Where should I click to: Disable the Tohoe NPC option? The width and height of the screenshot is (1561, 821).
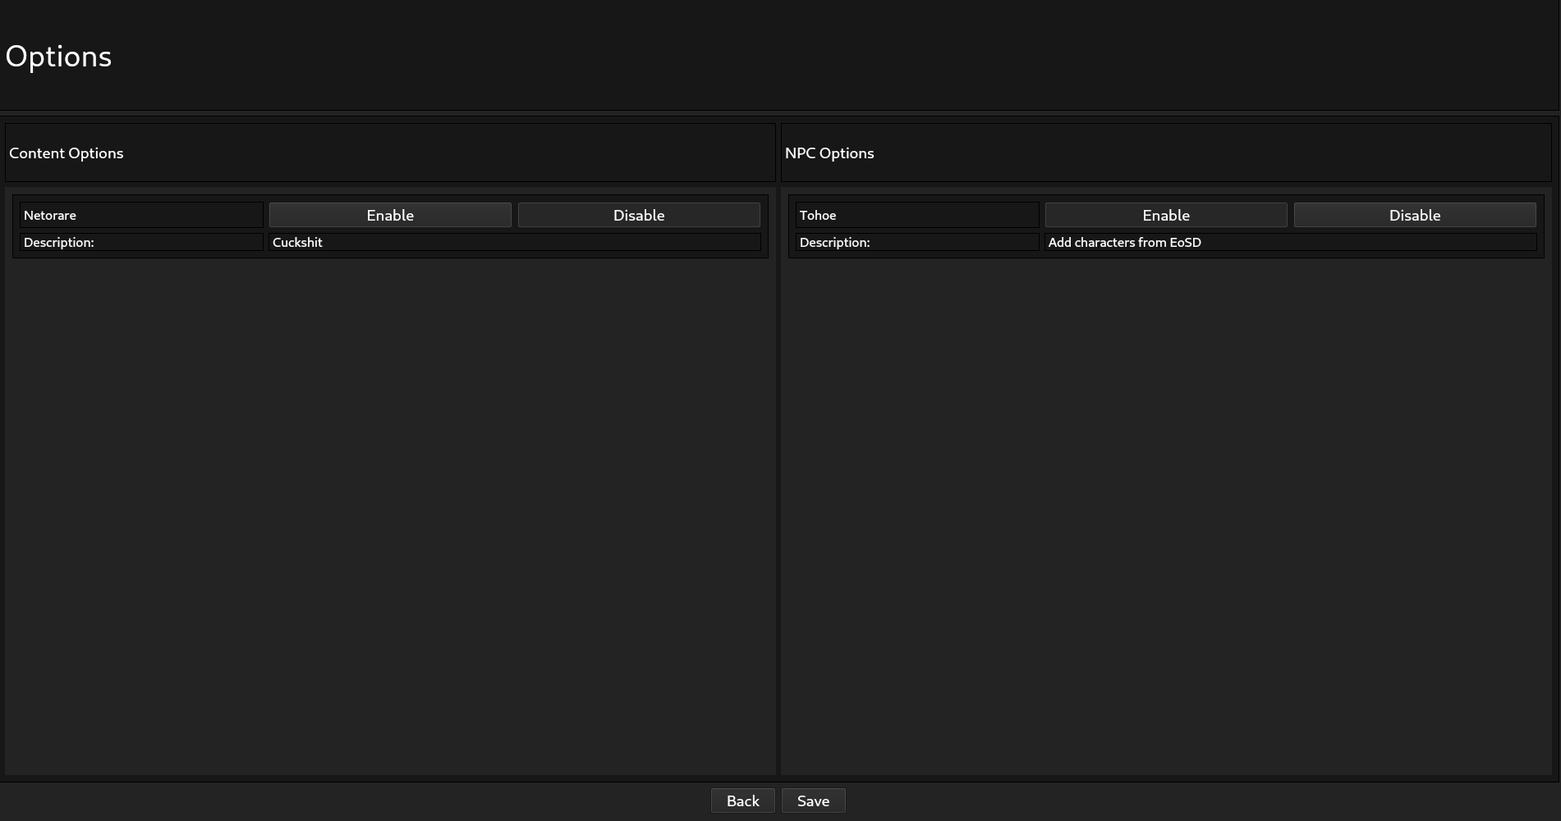1414,215
